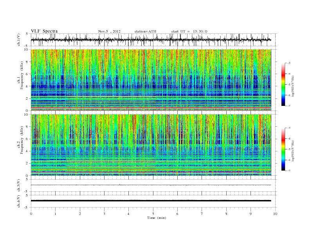This screenshot has height=240, width=310.
Task: Click time axis tick label 7
Action: pos(202,214)
